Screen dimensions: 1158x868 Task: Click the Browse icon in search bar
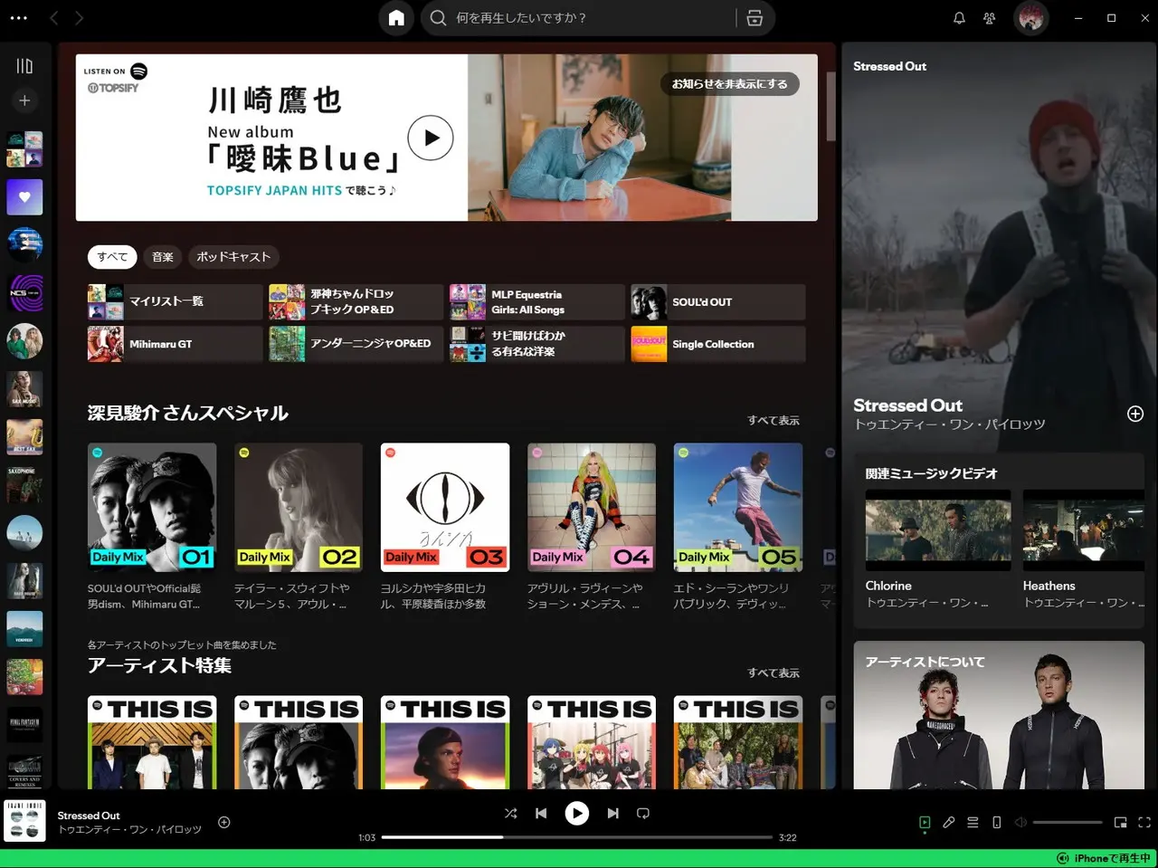click(x=755, y=18)
